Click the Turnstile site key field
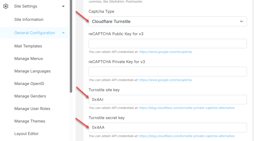The image size is (254, 141). tap(168, 100)
